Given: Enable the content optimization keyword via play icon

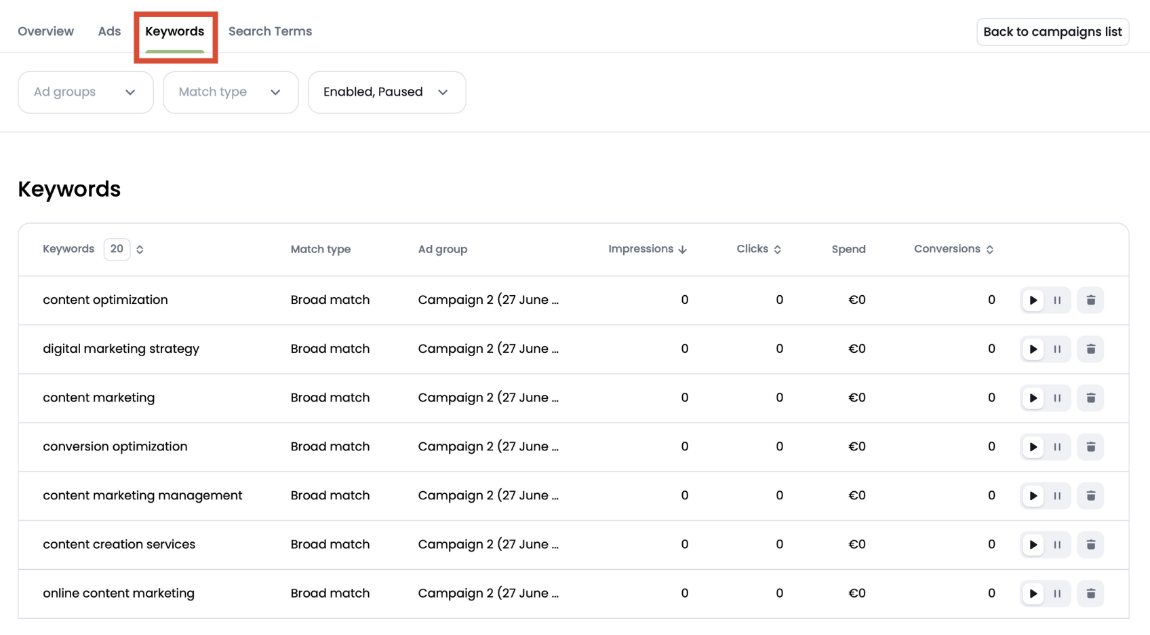Looking at the screenshot, I should (x=1033, y=300).
